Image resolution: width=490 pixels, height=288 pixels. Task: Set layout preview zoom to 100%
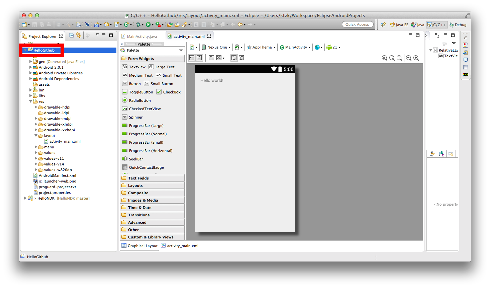point(399,58)
